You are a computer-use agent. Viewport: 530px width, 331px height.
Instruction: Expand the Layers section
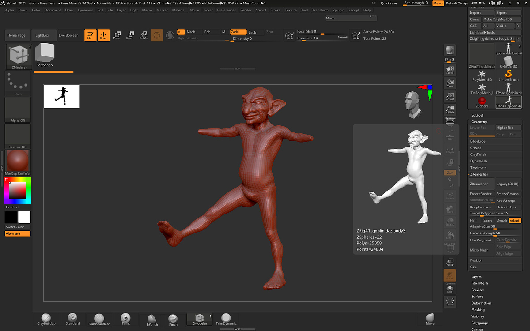pyautogui.click(x=476, y=277)
